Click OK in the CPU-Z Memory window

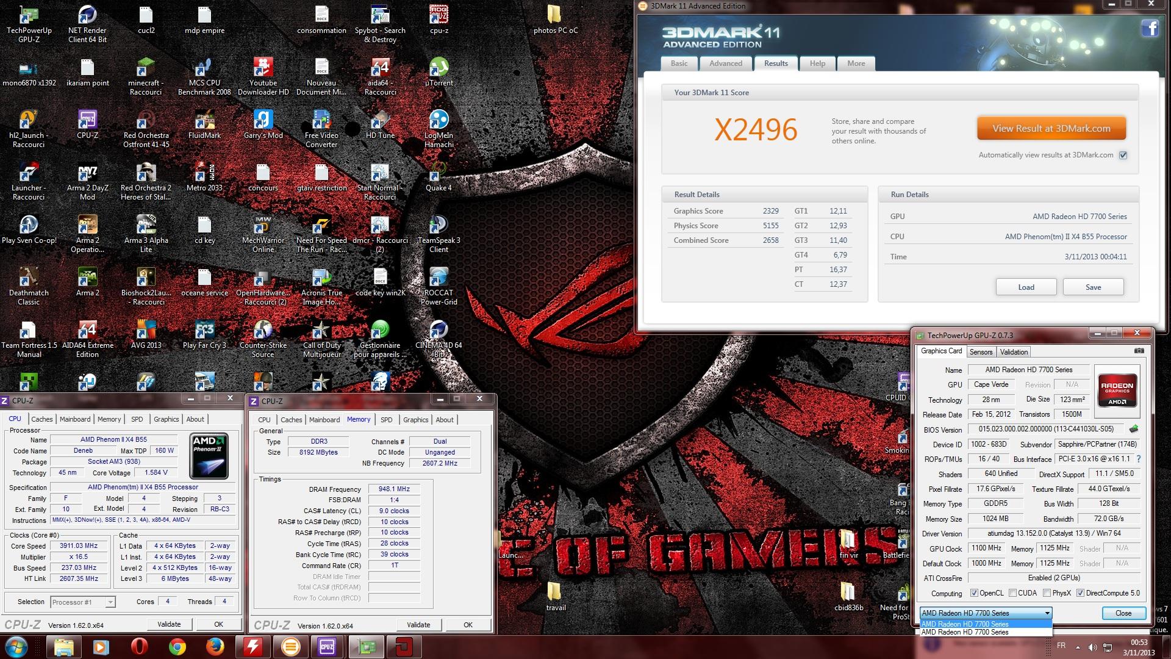[468, 625]
